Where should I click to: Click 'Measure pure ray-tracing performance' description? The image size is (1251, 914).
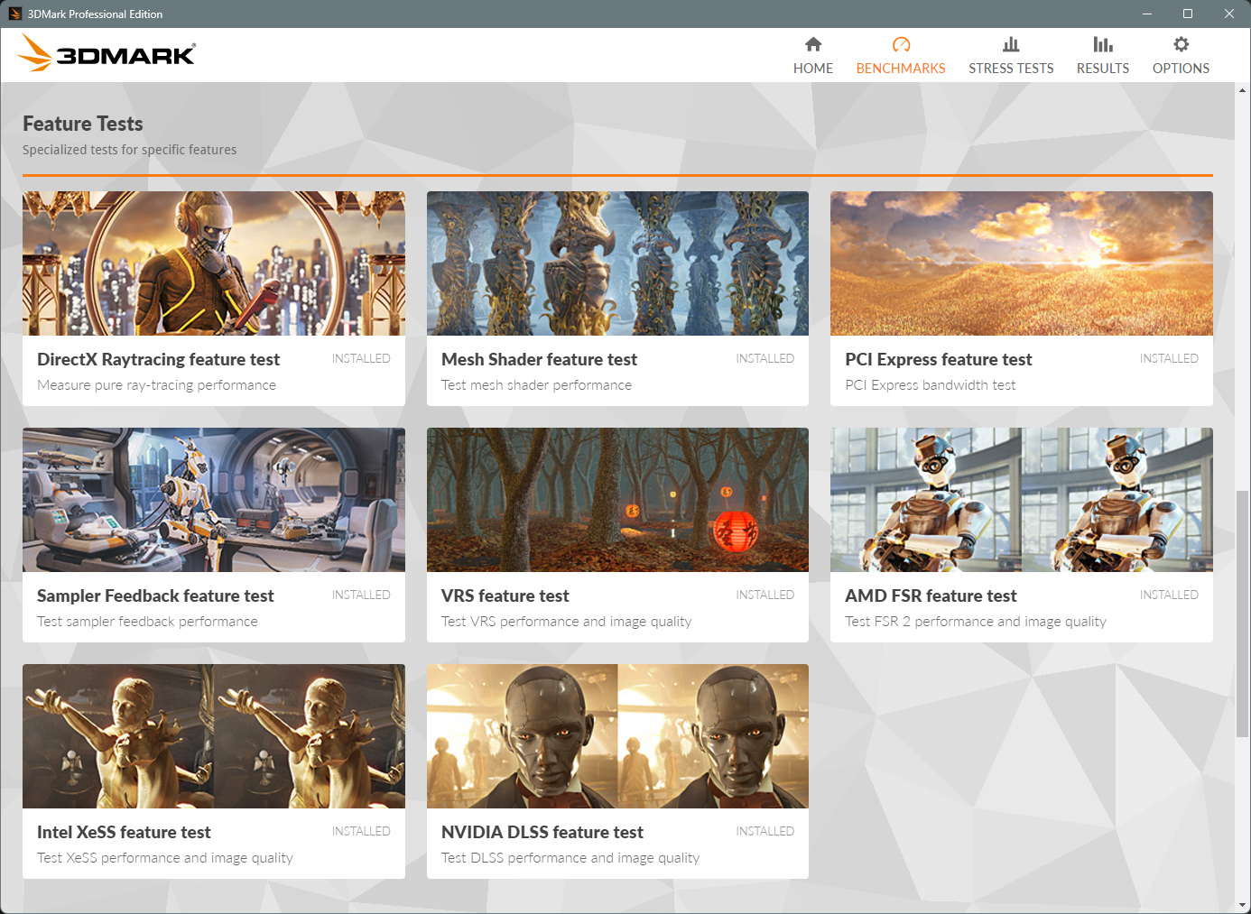(x=156, y=385)
